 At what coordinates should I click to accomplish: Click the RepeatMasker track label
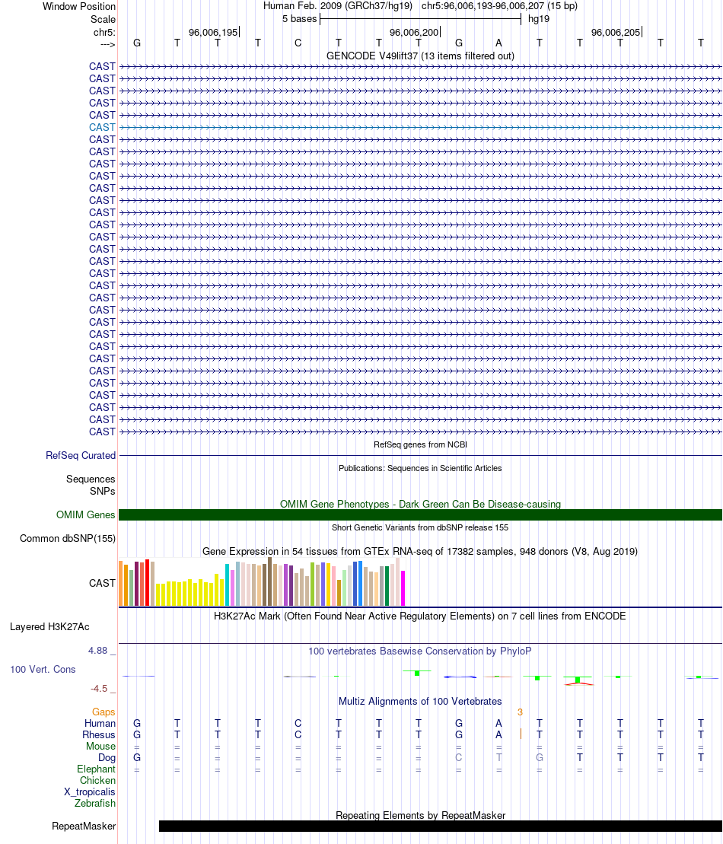(x=84, y=826)
